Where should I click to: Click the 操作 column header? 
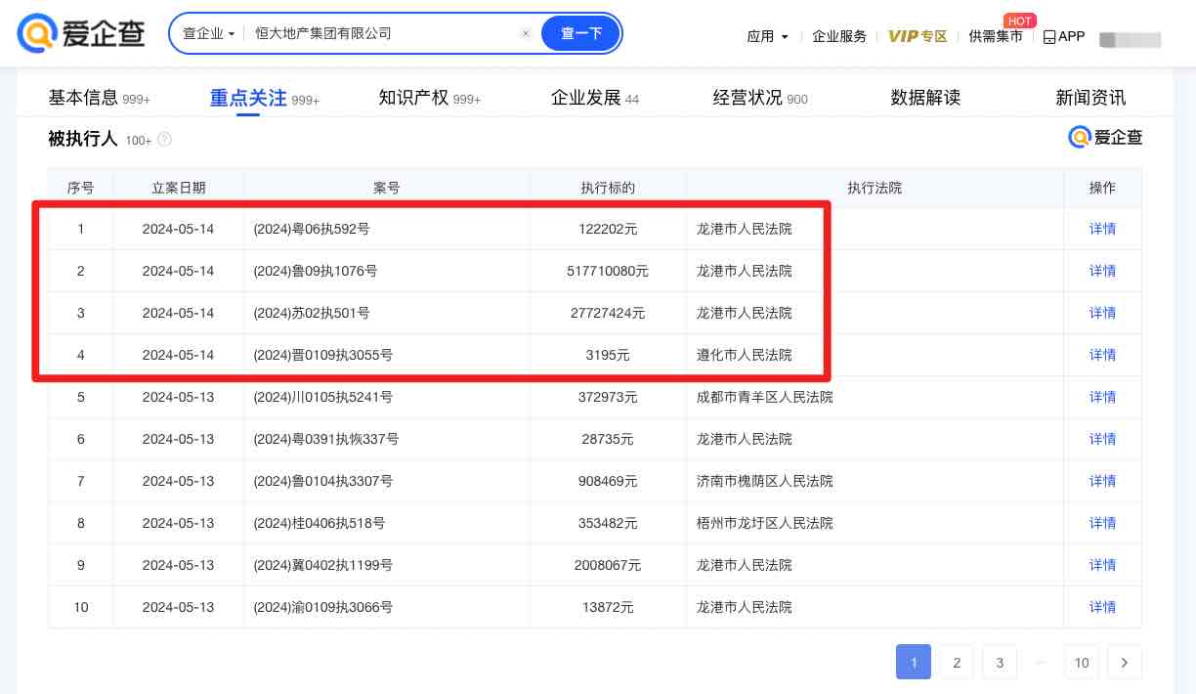[1102, 188]
